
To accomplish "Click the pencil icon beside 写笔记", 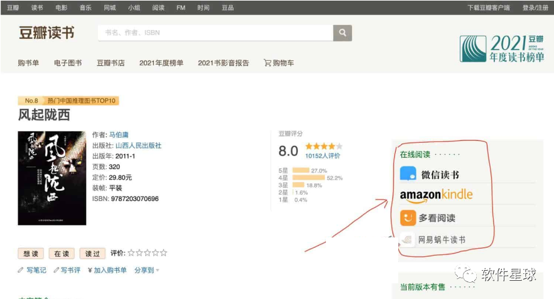I will click(21, 270).
